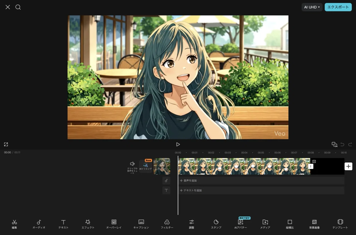
Task: Click the 00:09 mark on timeline ruler
Action: (x=327, y=153)
